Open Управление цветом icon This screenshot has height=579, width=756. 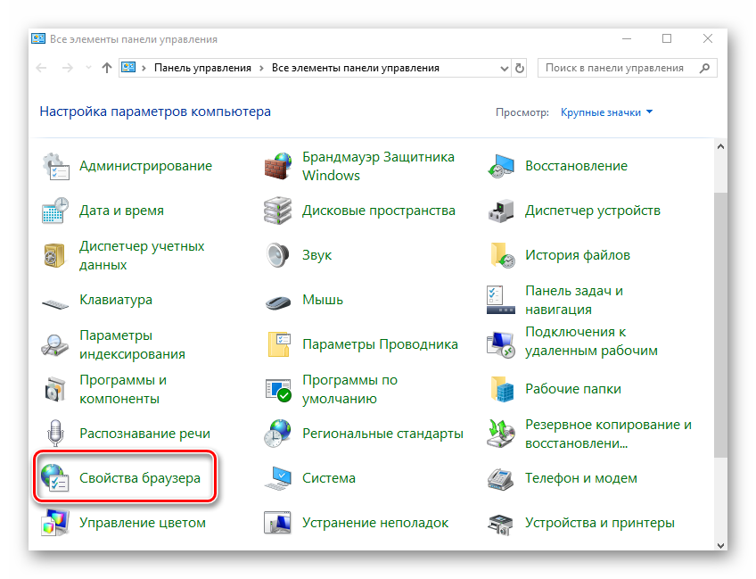(x=55, y=523)
